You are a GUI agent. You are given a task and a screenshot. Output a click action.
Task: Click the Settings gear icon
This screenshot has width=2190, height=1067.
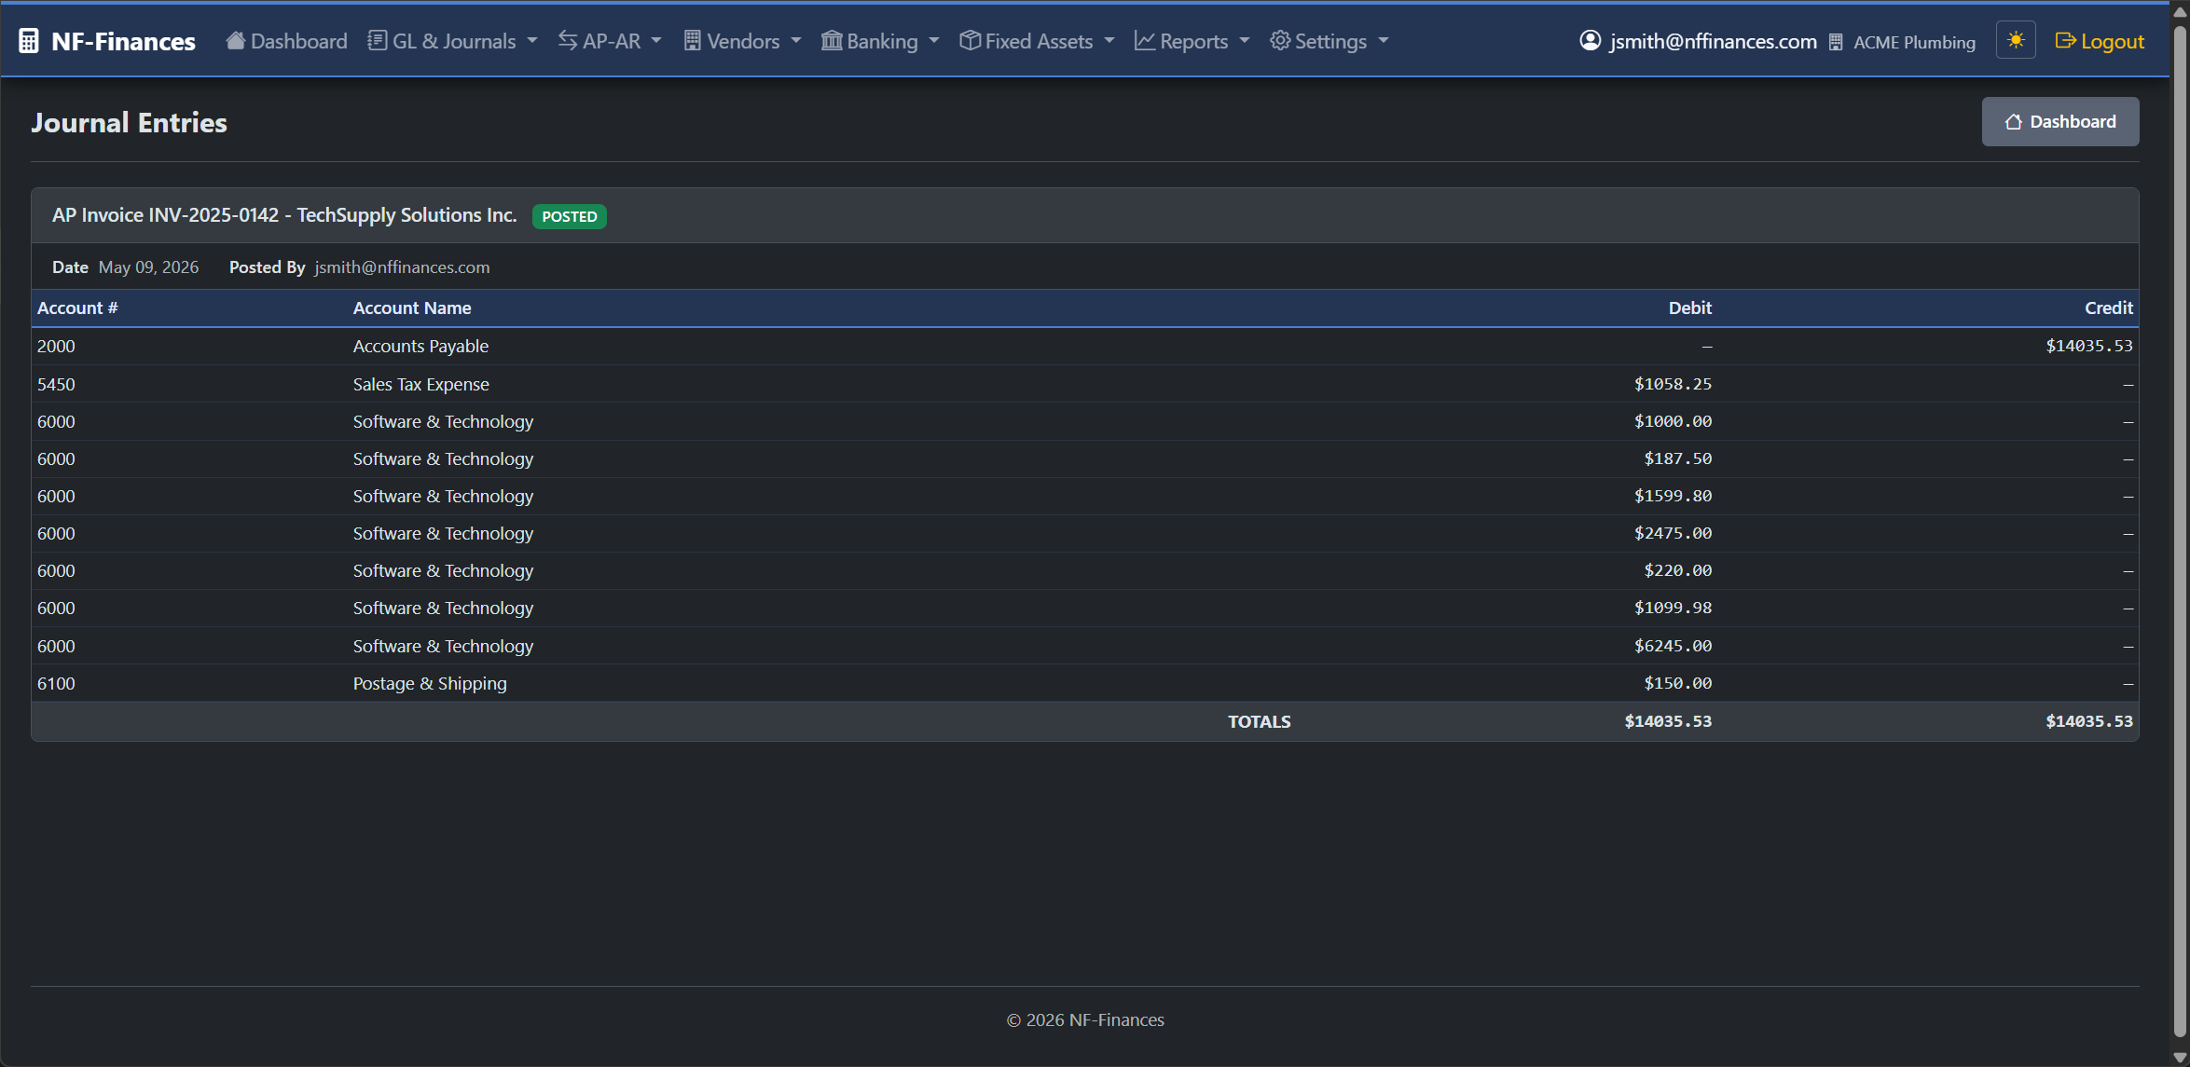point(1280,40)
